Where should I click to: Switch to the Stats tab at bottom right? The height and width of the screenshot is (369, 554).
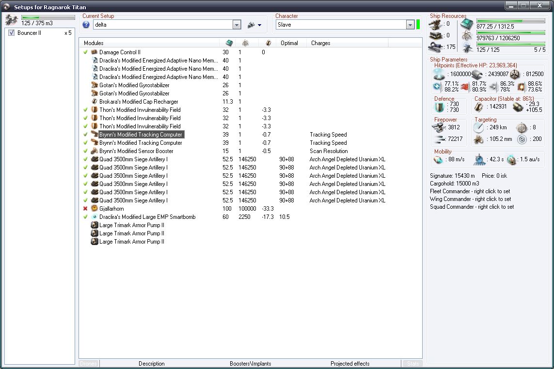click(x=412, y=364)
